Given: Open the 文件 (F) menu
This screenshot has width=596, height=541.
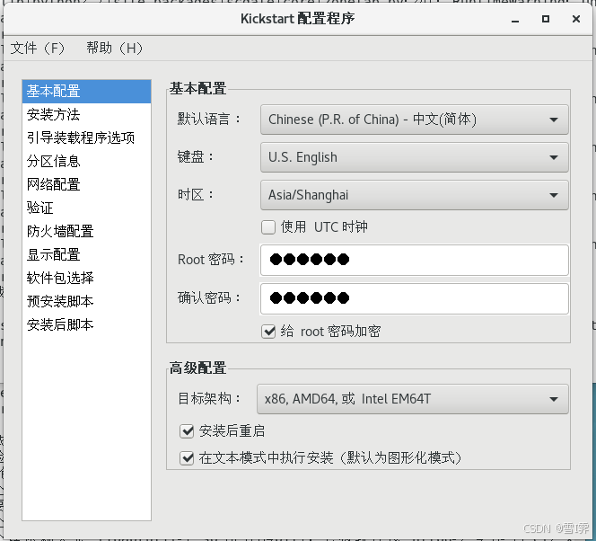Looking at the screenshot, I should coord(38,49).
